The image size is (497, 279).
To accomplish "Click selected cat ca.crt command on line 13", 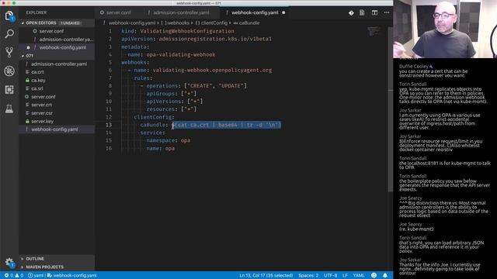I will pos(226,125).
